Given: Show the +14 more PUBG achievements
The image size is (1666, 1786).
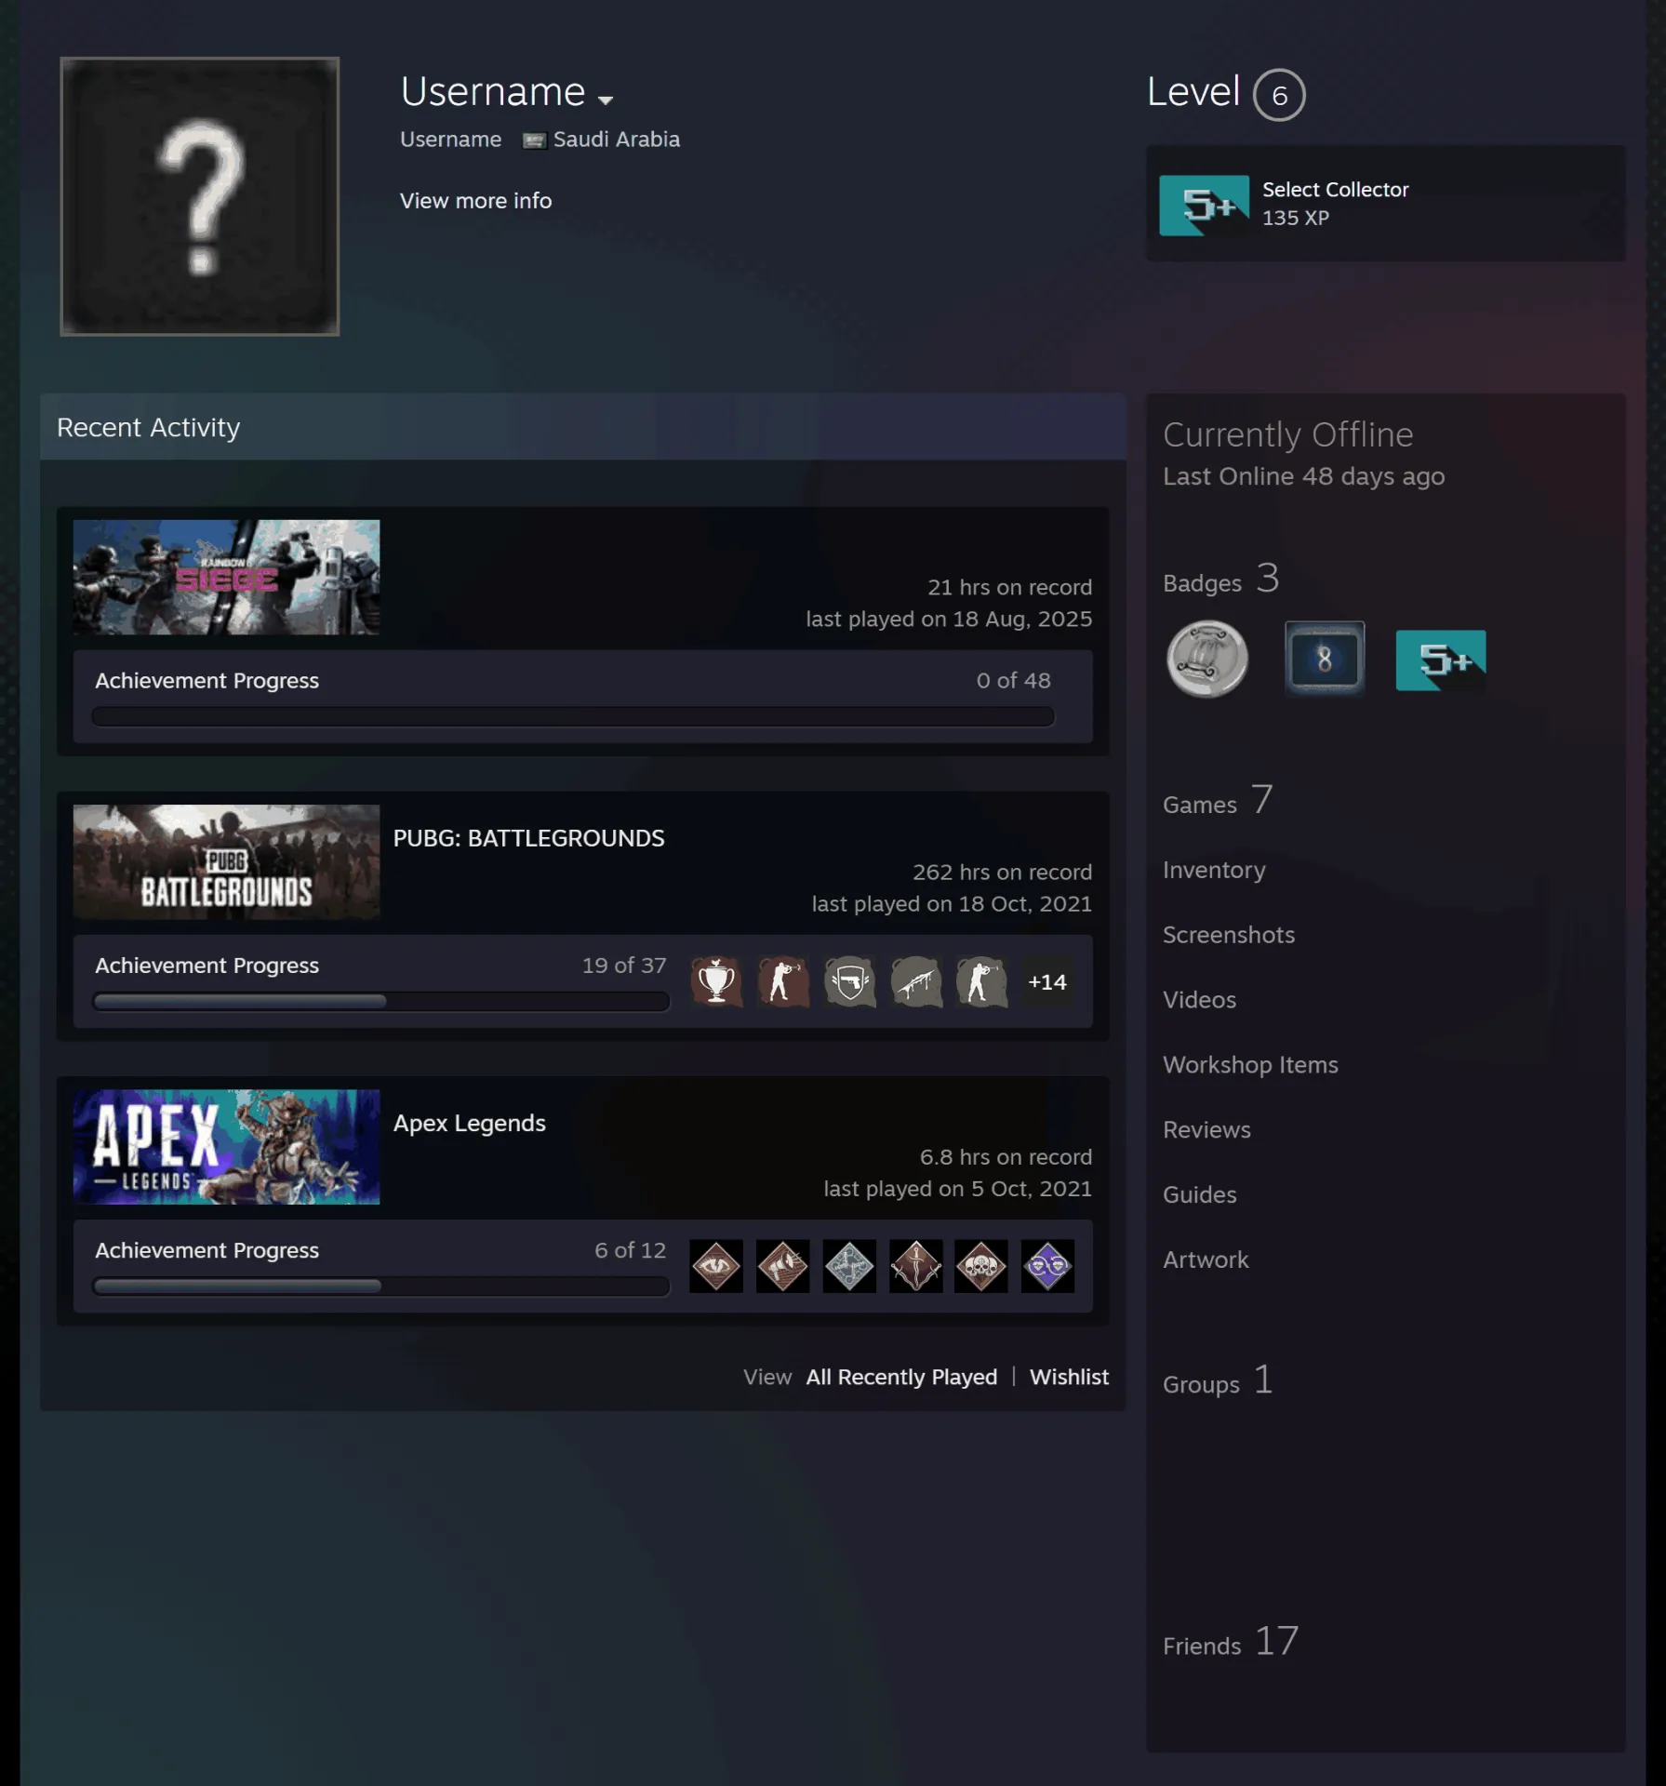Looking at the screenshot, I should point(1047,981).
